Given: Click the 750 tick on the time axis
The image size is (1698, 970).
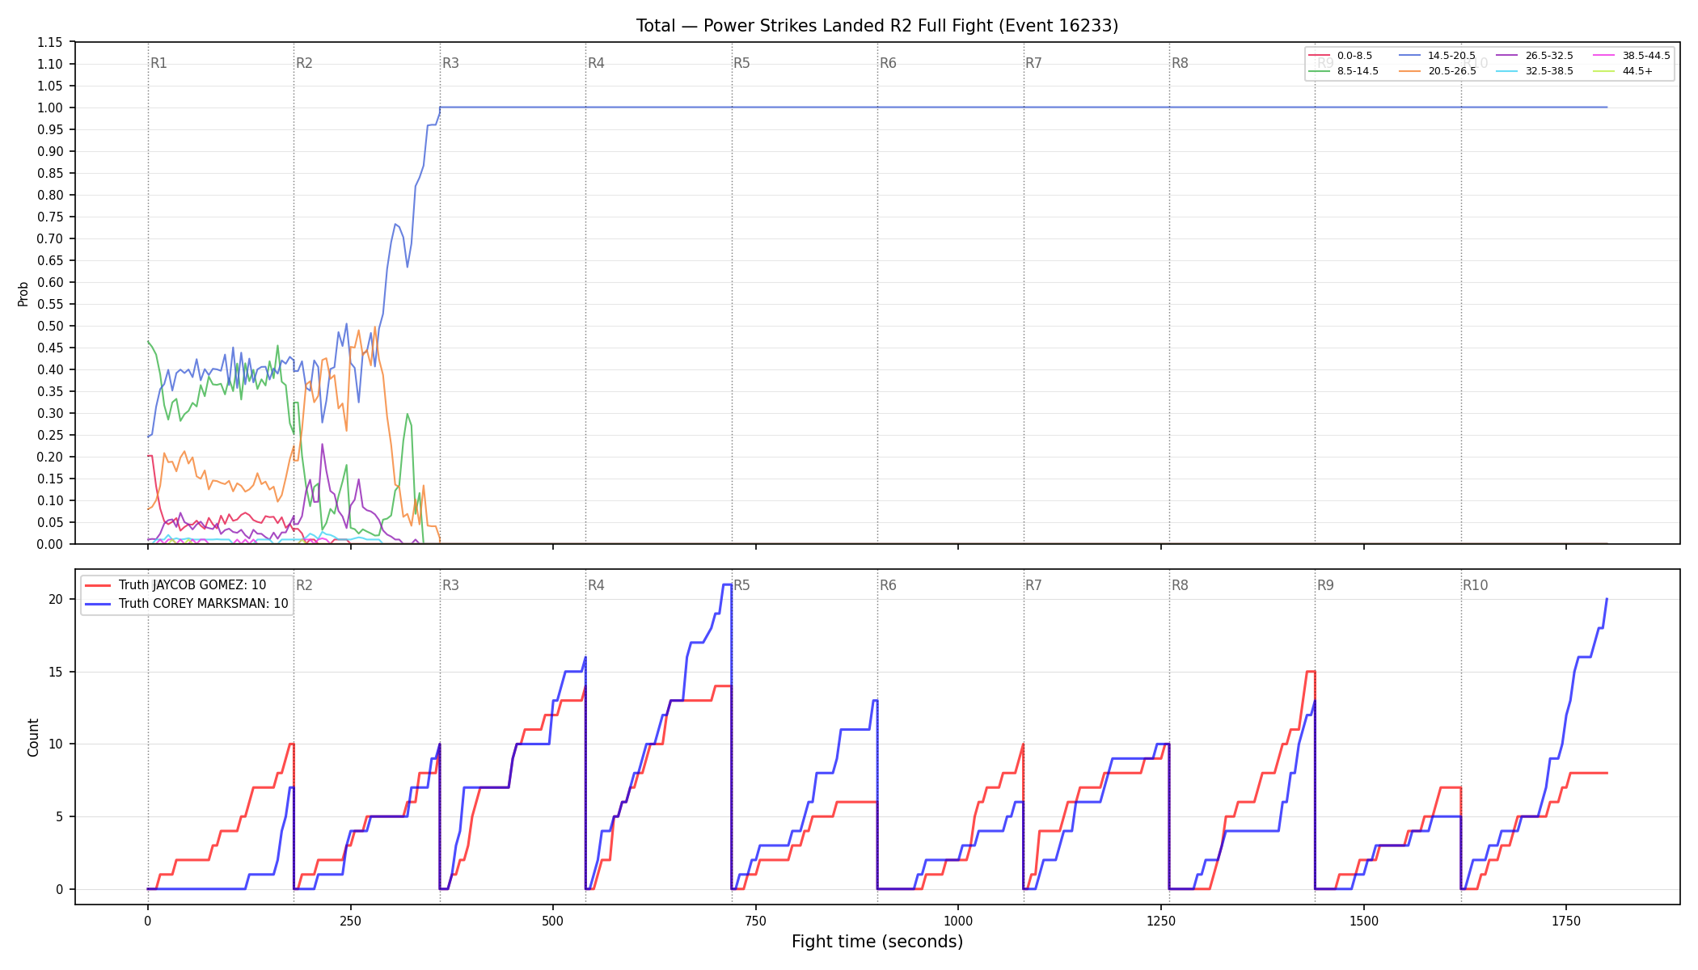Looking at the screenshot, I should pyautogui.click(x=756, y=921).
